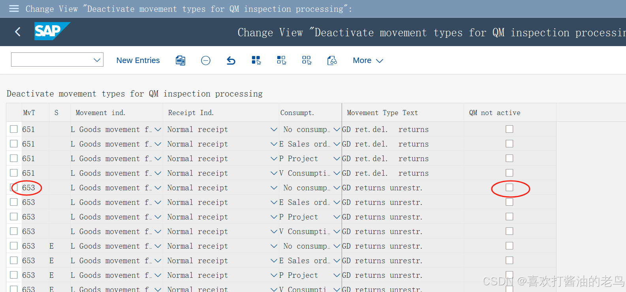Image resolution: width=626 pixels, height=292 pixels.
Task: Select the 651 V Consumpti. row checkbox
Action: coord(14,173)
